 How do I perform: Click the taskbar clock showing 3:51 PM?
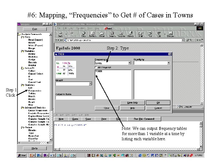coord(198,155)
